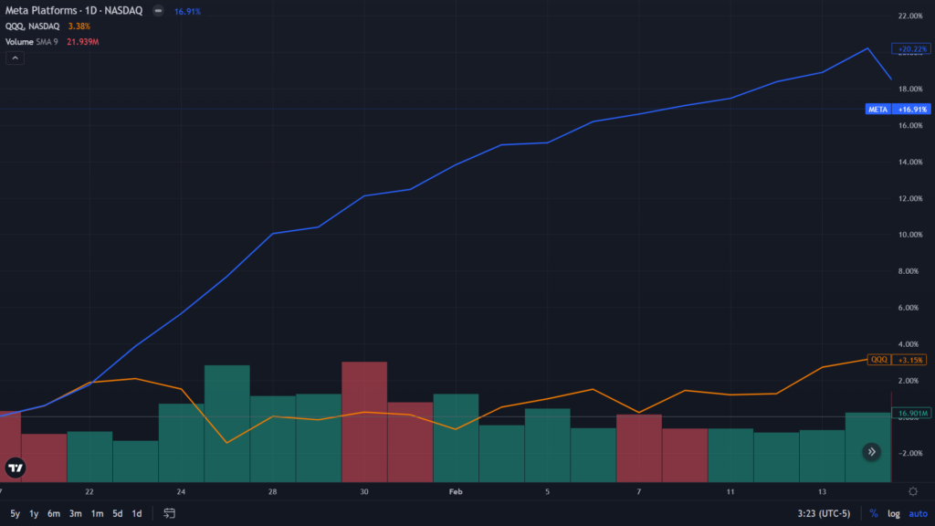Collapse the indicator legend chevron

click(15, 58)
